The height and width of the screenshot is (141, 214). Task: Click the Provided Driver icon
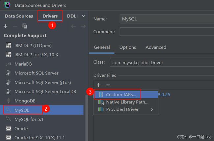point(101,109)
